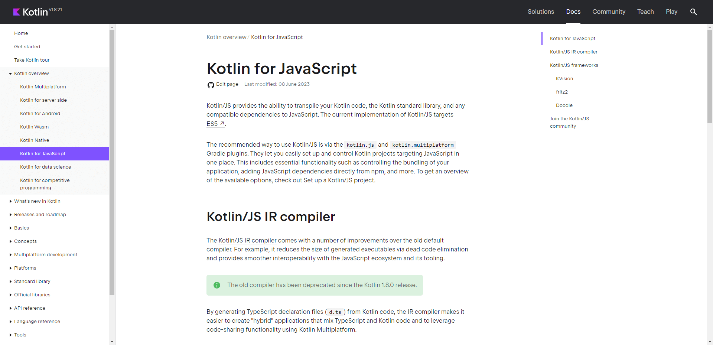The image size is (713, 345).
Task: Switch to the Docs tab
Action: coord(573,12)
